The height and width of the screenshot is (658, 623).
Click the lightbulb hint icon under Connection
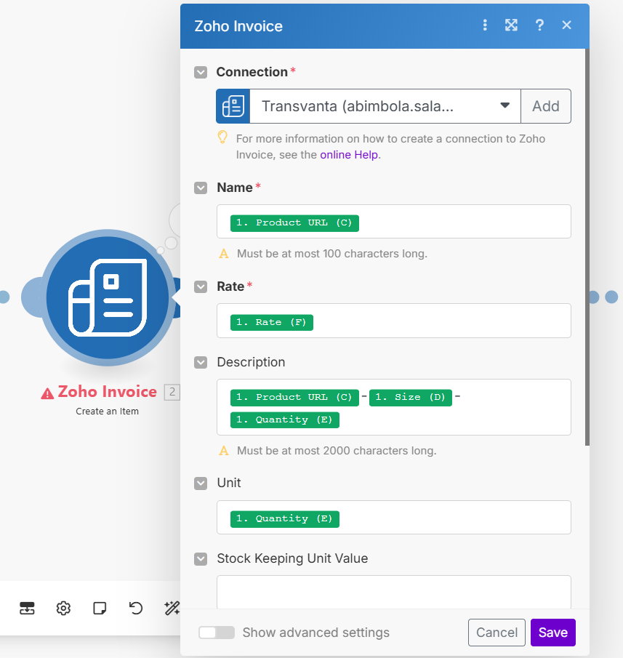(x=222, y=137)
